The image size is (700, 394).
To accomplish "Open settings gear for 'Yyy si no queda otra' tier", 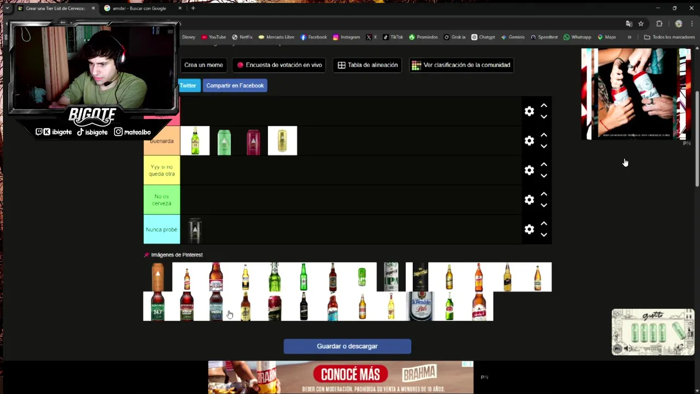I will tap(529, 170).
